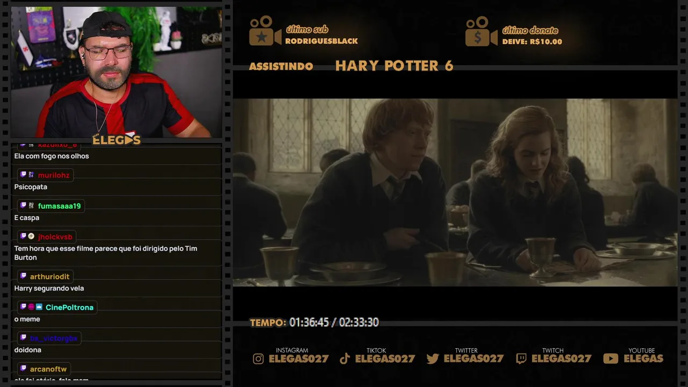The height and width of the screenshot is (387, 688).
Task: Click the Twitch badge next to murilohz
Action: [x=23, y=175]
